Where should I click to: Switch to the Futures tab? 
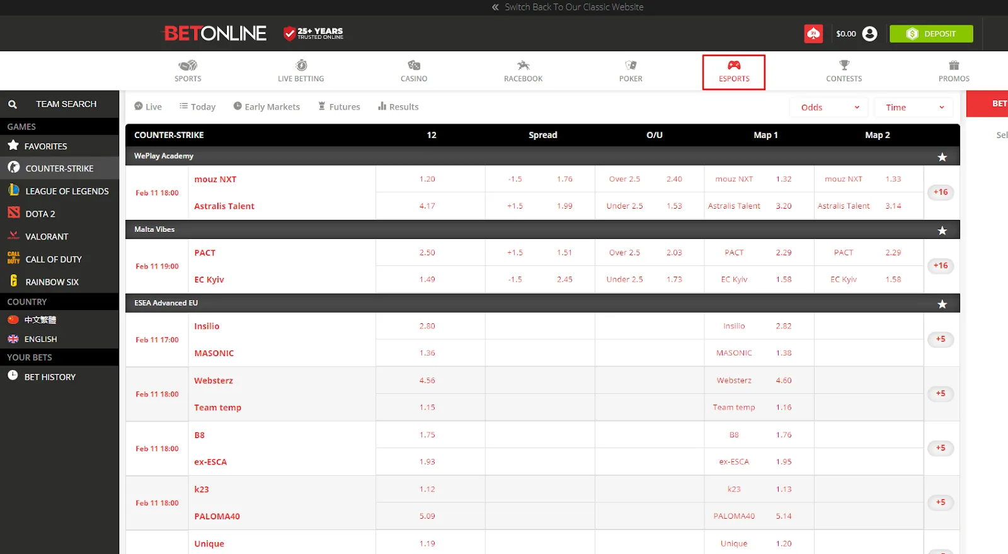[x=339, y=107]
